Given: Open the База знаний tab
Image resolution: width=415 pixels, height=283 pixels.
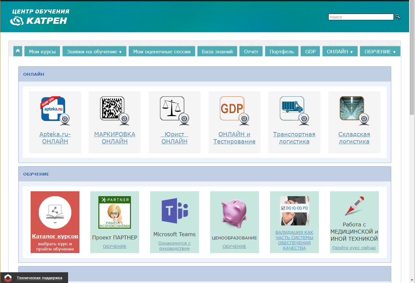Looking at the screenshot, I should point(217,51).
